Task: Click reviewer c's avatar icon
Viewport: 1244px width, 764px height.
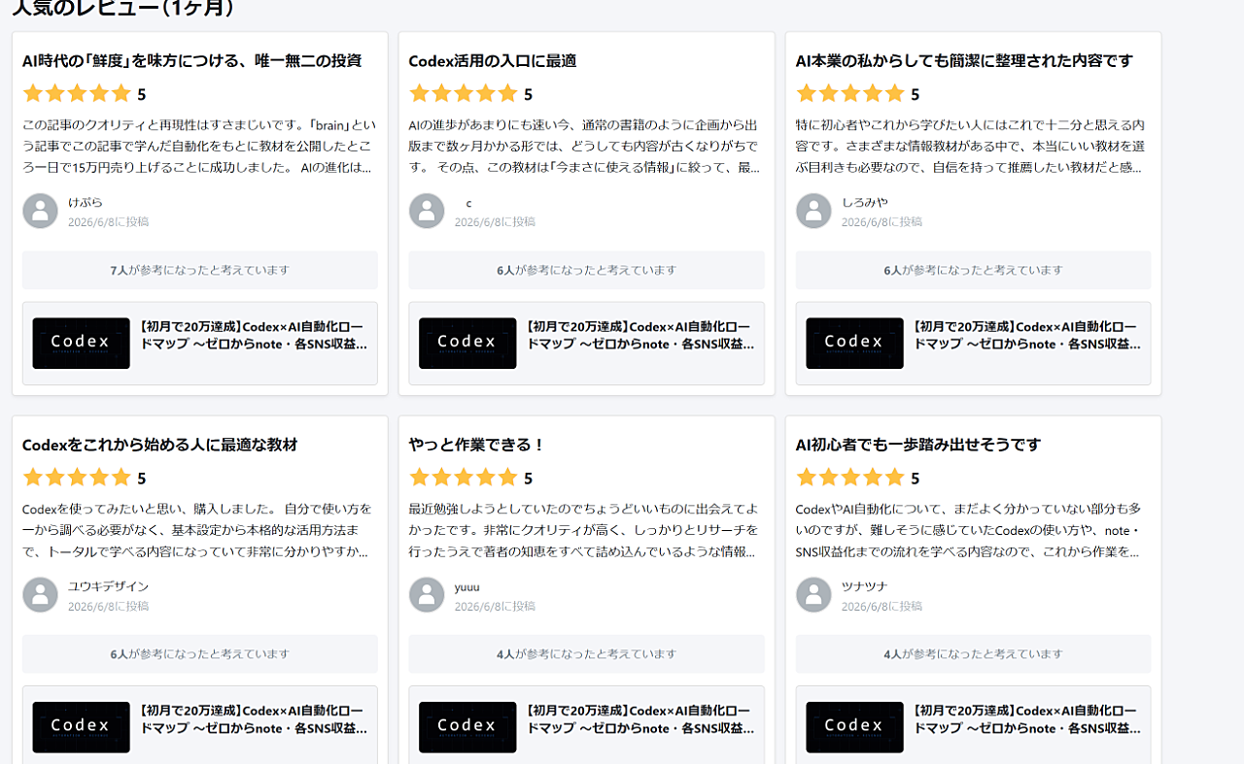Action: pyautogui.click(x=427, y=211)
